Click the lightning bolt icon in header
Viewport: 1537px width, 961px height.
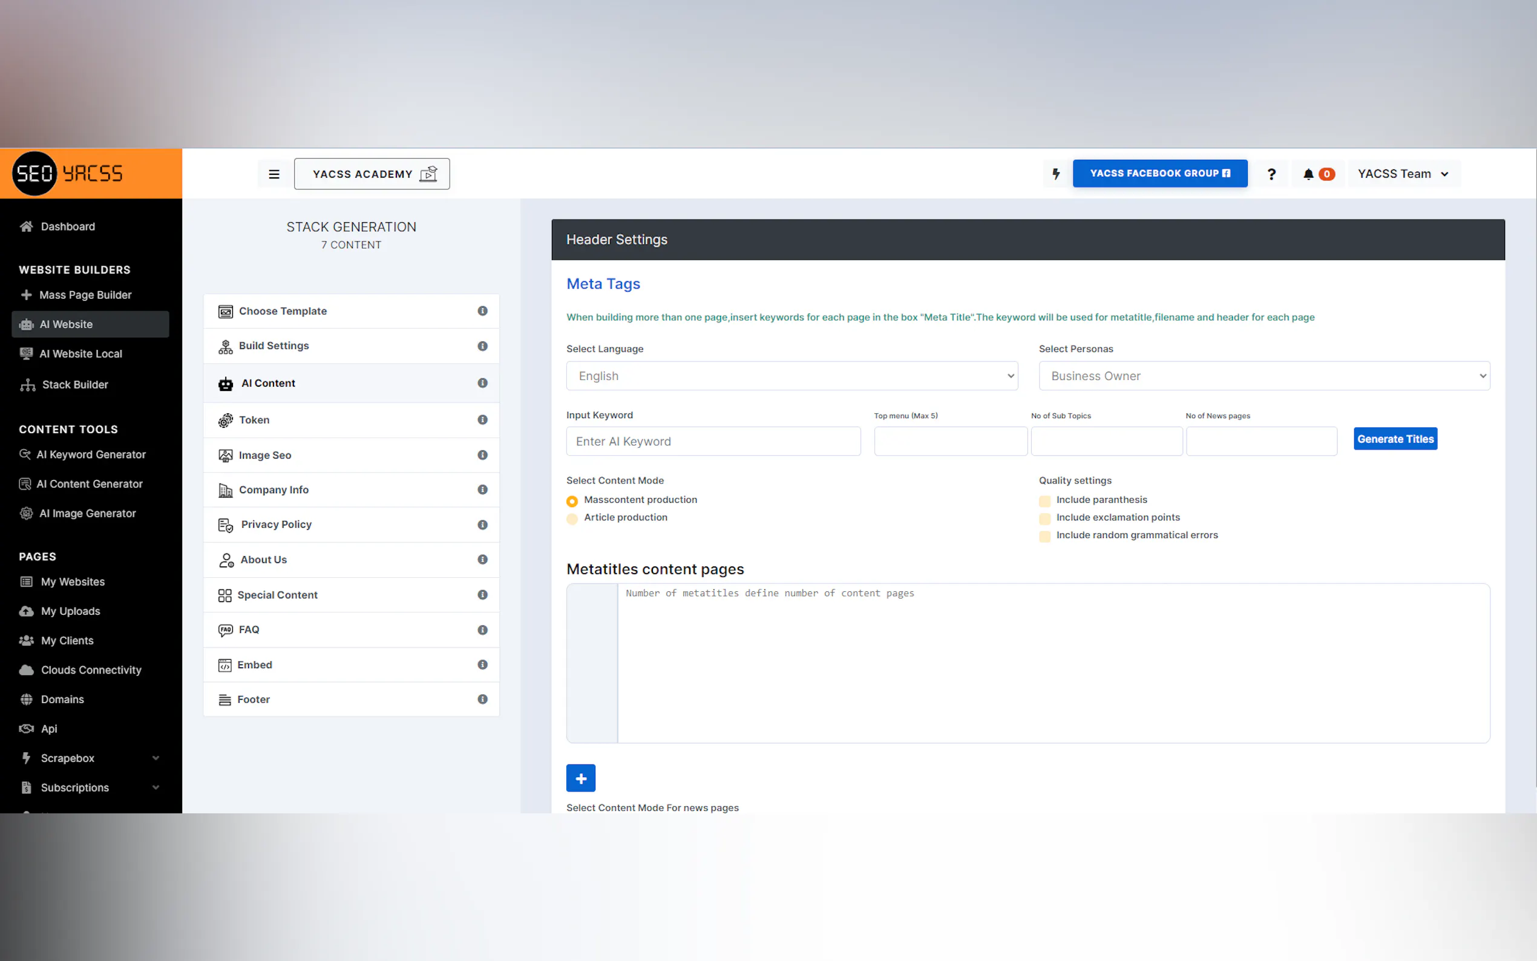(1055, 174)
